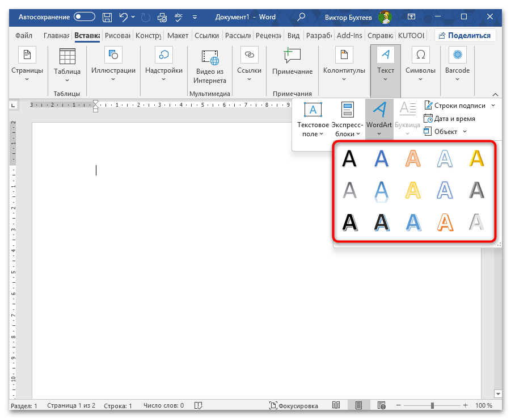
Task: Open the search magnifier in the title bar
Action: (302, 17)
